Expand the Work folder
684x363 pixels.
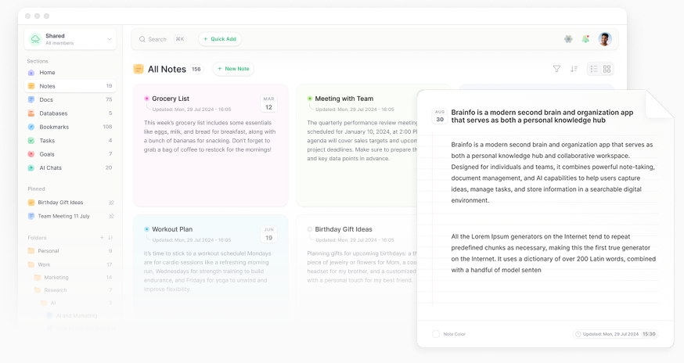(x=44, y=264)
